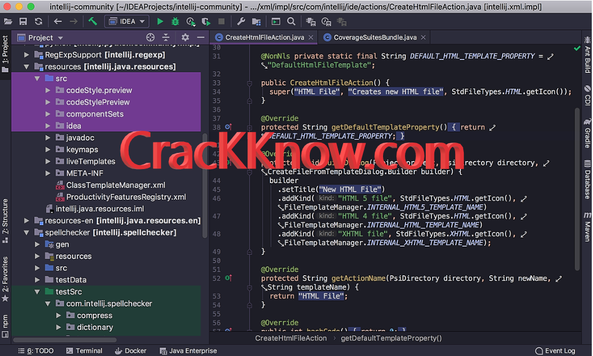Navigate back with the left arrow
The width and height of the screenshot is (593, 356).
click(x=58, y=21)
